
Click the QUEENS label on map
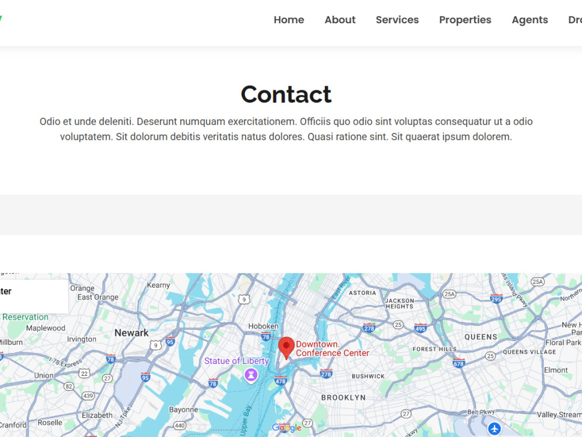tap(481, 337)
